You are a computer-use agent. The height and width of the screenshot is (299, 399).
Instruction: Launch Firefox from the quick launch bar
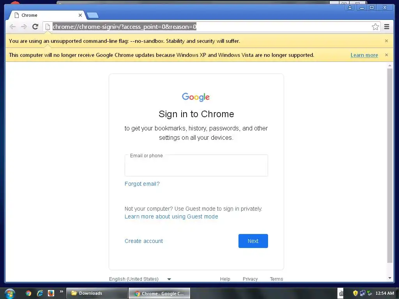pyautogui.click(x=51, y=293)
